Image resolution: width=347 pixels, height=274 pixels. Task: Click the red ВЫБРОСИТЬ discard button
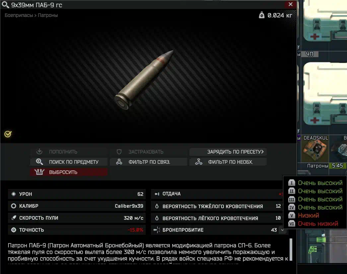pyautogui.click(x=69, y=172)
